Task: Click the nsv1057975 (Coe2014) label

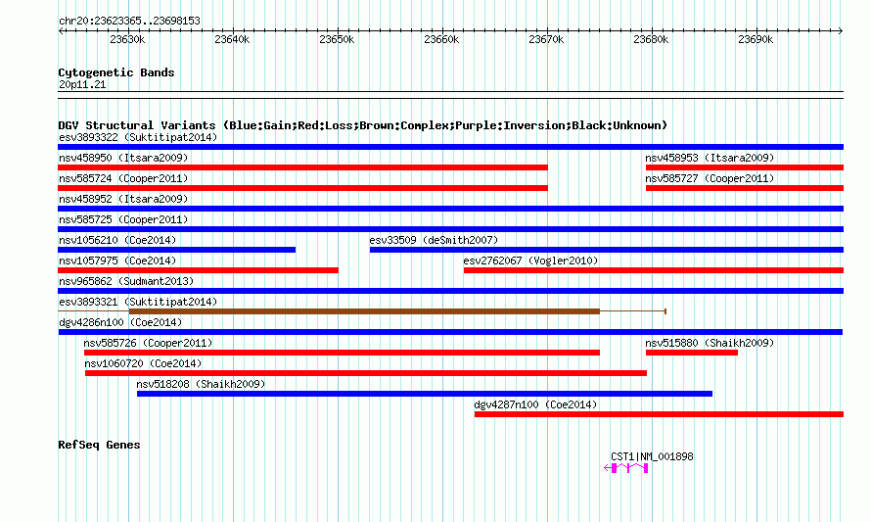Action: click(117, 261)
